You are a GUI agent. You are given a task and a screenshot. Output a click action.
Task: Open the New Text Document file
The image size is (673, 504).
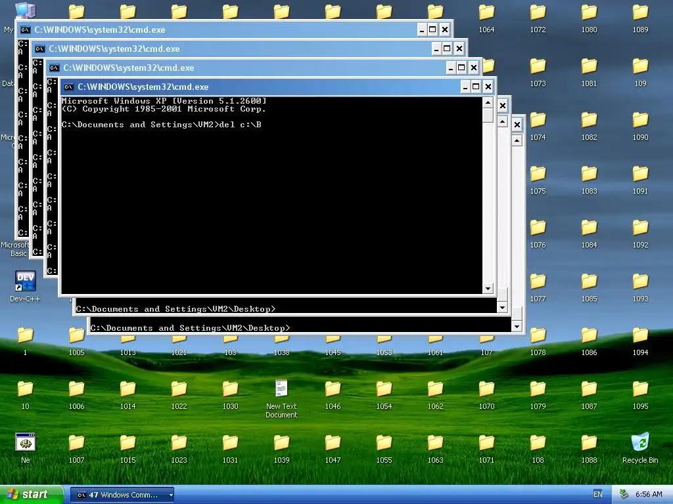click(x=281, y=398)
